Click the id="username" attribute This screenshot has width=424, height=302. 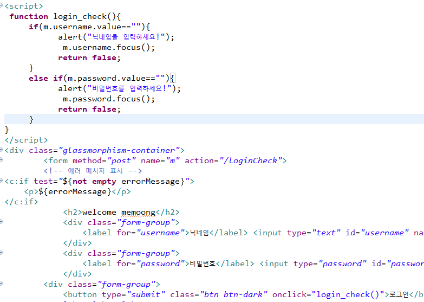coord(377,233)
